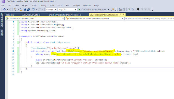Click line 14 StartNewAsync call
Image resolution: width=174 pixels, height=99 pixels.
click(71, 60)
